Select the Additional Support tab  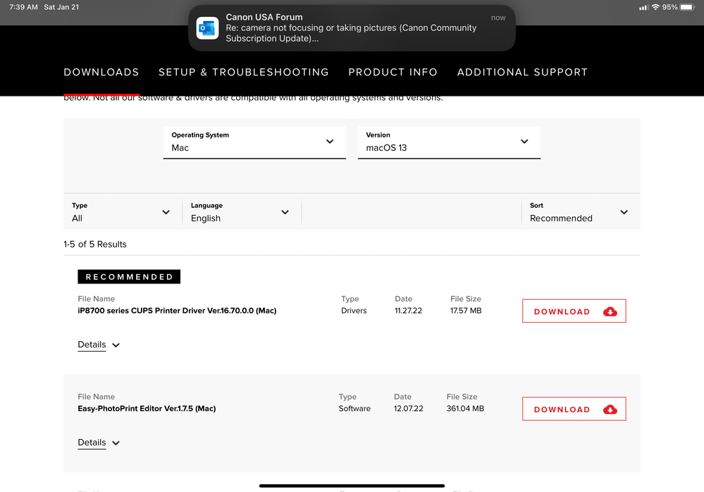tap(522, 72)
